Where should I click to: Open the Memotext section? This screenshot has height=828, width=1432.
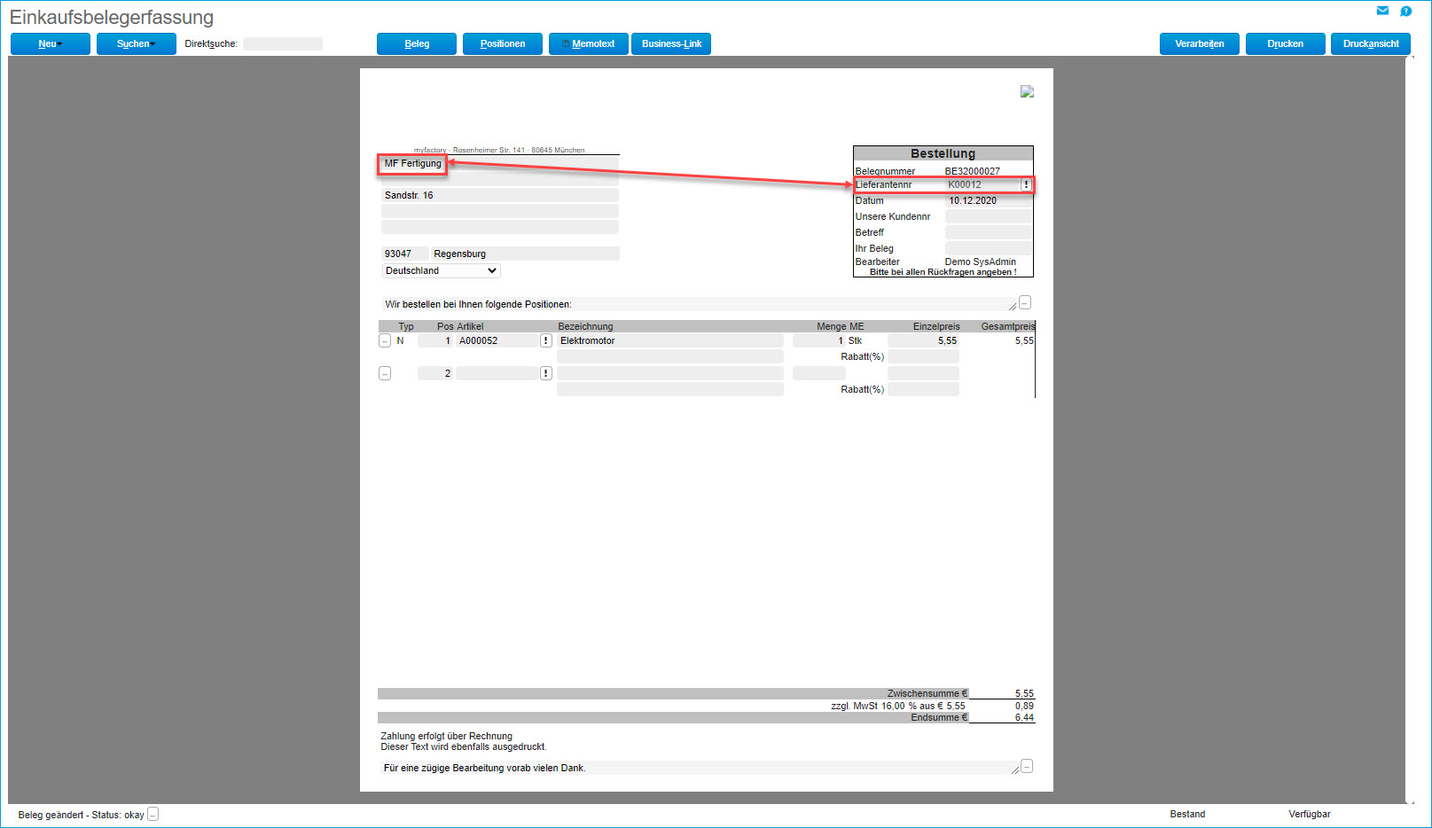coord(588,43)
